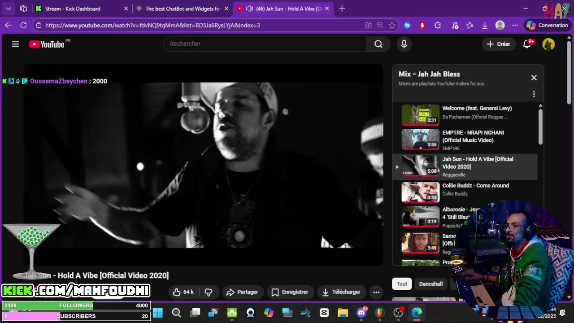Open OBS Studio from the taskbar
574x323 pixels.
coord(398,313)
